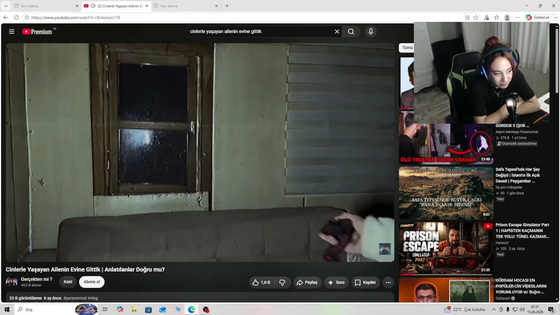This screenshot has height=315, width=560.
Task: Open the media playback control icon
Action: pyautogui.click(x=486, y=17)
